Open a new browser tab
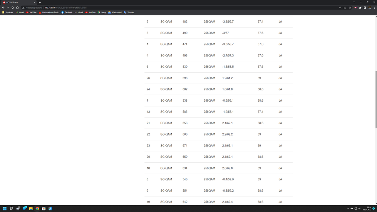Viewport: 377px width, 212px height. click(40, 2)
